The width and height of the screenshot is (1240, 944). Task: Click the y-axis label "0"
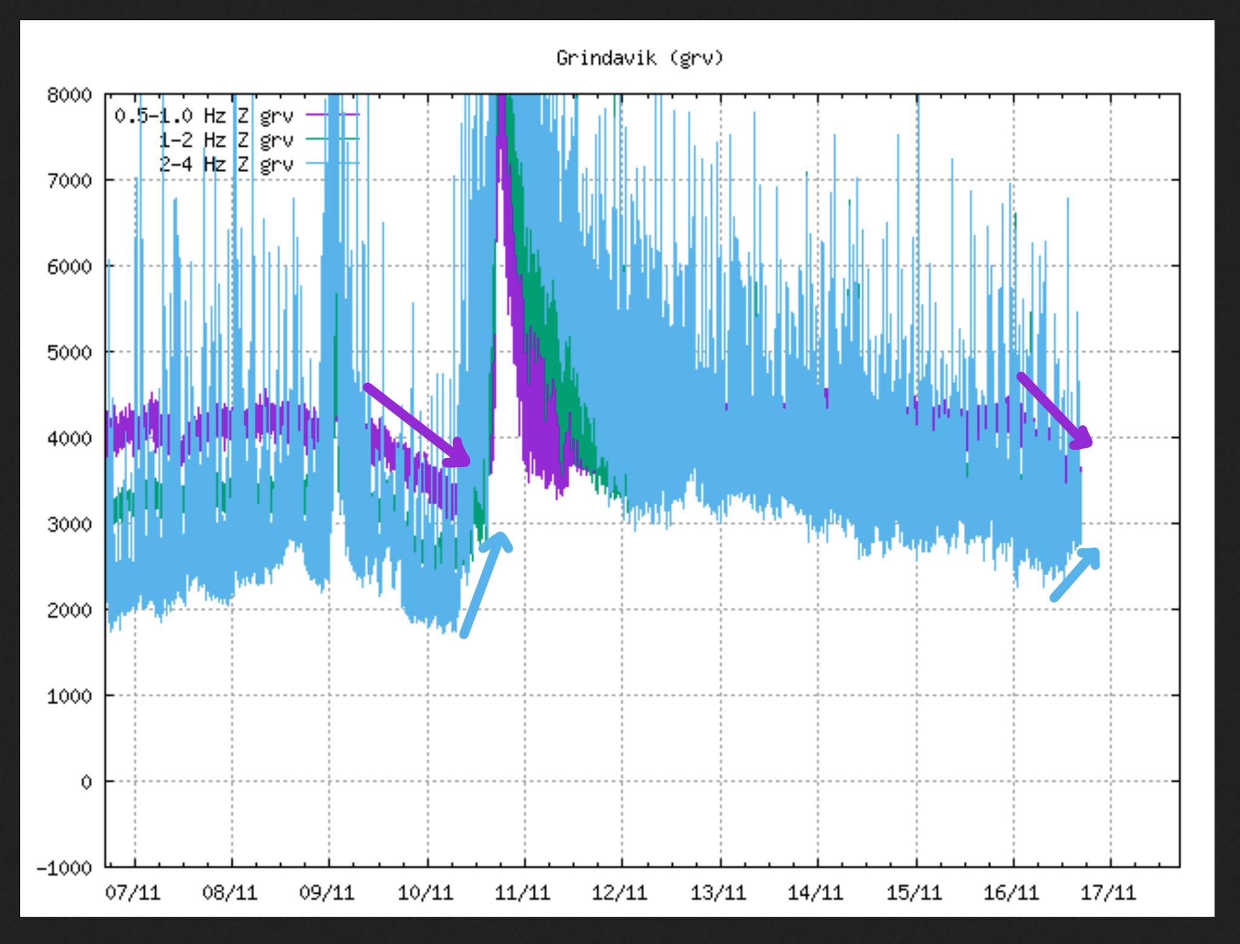click(87, 782)
